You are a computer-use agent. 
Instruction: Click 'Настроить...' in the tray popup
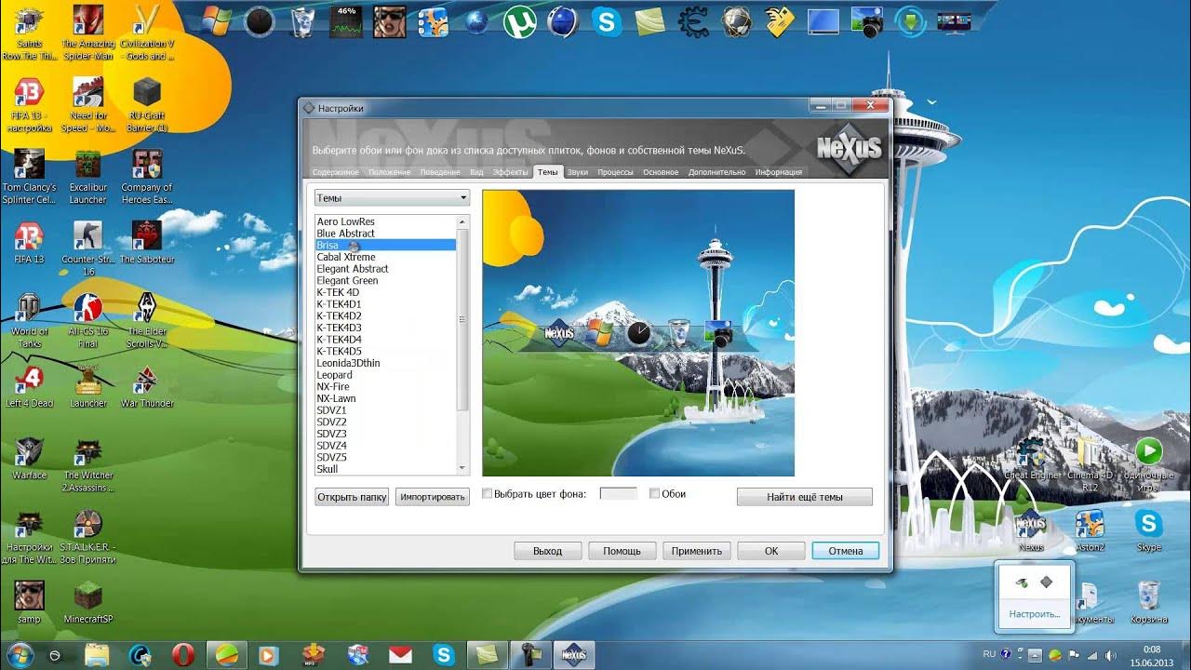pos(1034,614)
